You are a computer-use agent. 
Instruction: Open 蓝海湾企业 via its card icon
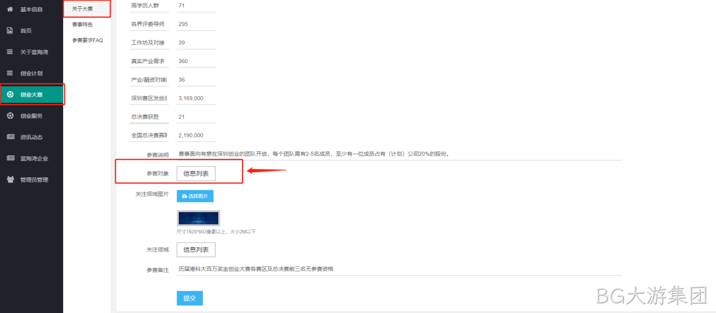pyautogui.click(x=10, y=158)
